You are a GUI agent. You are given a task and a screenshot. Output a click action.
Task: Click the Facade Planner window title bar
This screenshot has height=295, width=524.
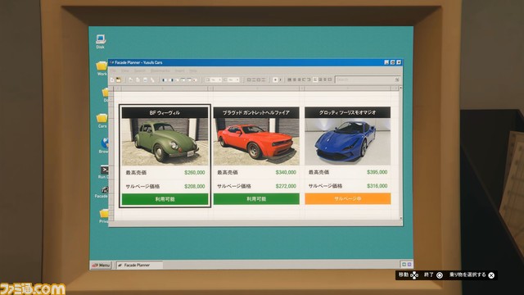[255, 62]
